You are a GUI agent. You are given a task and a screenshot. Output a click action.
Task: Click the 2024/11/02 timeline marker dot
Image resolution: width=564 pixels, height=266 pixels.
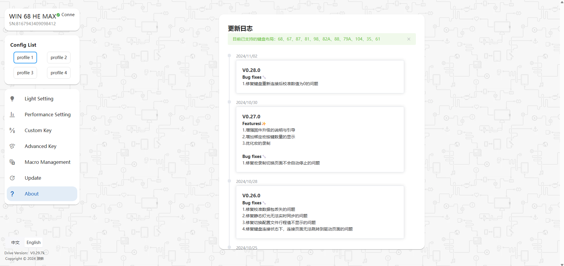click(x=229, y=56)
